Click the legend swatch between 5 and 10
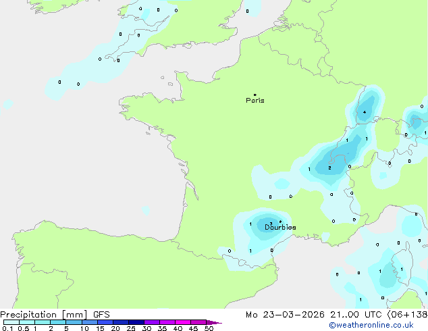Image resolution: width=428 pixels, height=331 pixels. 74,322
